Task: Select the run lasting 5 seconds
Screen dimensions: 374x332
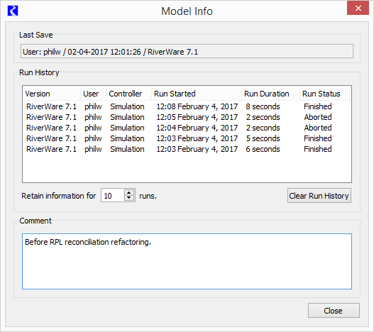Action: 187,138
